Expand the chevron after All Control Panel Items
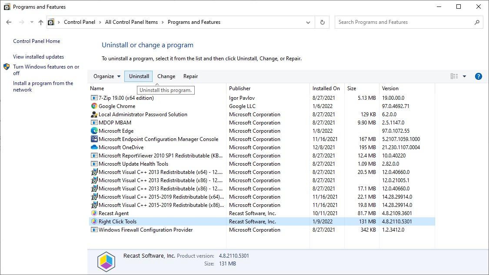 click(x=163, y=22)
